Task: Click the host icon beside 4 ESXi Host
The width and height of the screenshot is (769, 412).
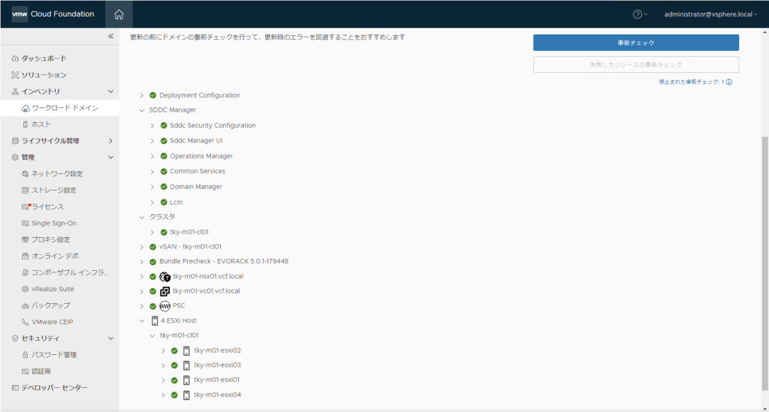Action: (x=155, y=321)
